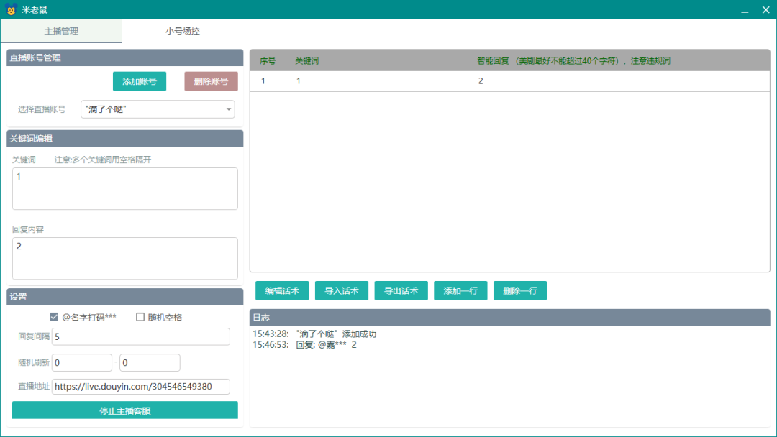Click into the 关键词 text box
This screenshot has height=437, width=777.
click(125, 189)
